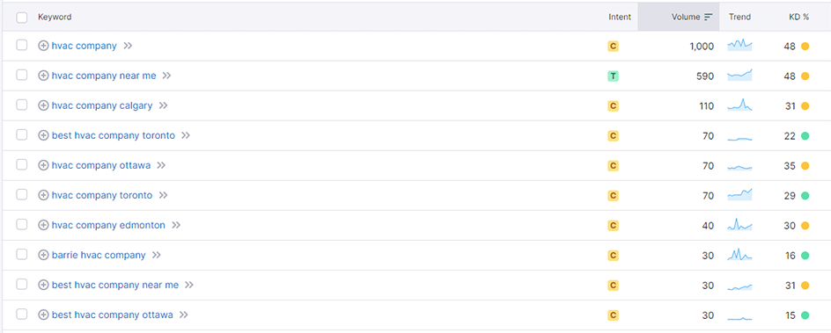Open the best hvac company ottawa link
The image size is (831, 333).
[113, 315]
